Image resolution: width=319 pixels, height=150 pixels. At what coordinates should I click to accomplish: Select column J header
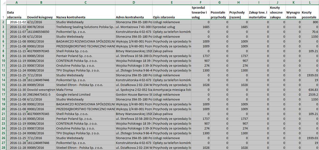tap(278, 2)
